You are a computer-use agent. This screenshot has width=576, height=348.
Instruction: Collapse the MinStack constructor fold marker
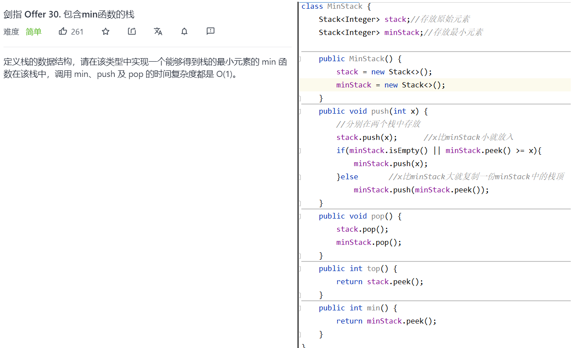pyautogui.click(x=300, y=59)
